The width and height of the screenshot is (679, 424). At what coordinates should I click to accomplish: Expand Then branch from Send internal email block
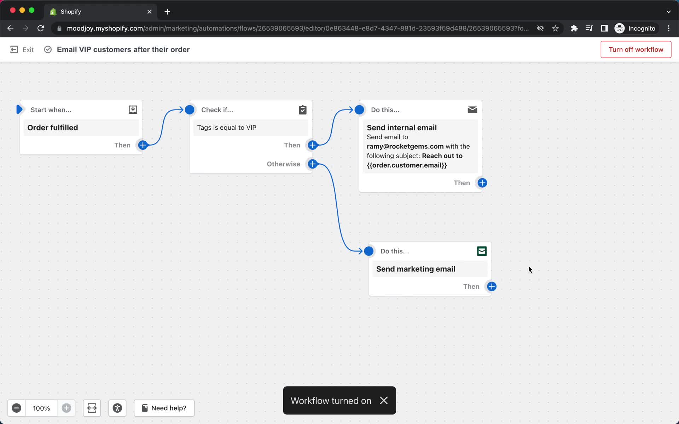(x=482, y=182)
